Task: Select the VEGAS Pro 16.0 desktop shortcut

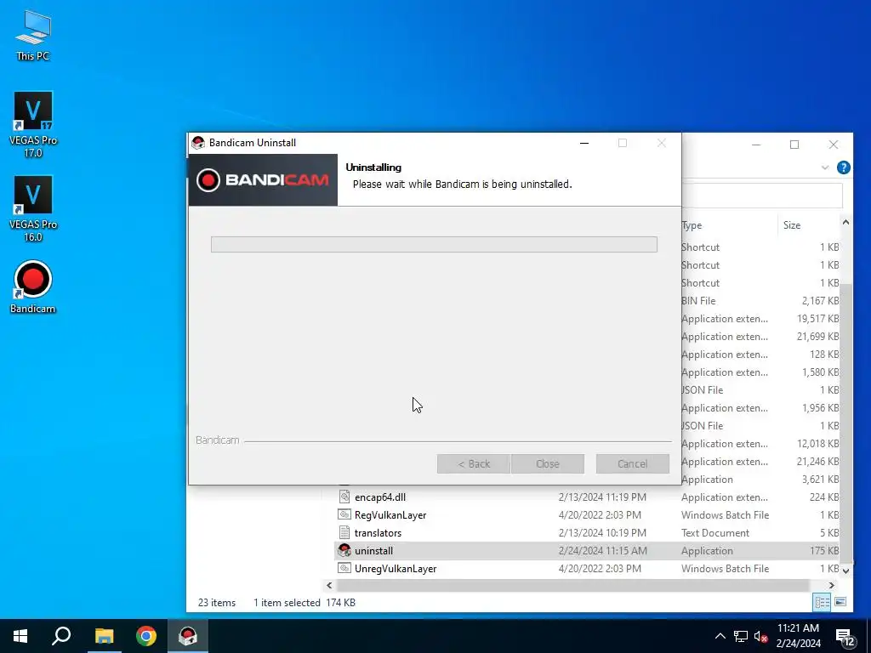Action: click(x=33, y=209)
